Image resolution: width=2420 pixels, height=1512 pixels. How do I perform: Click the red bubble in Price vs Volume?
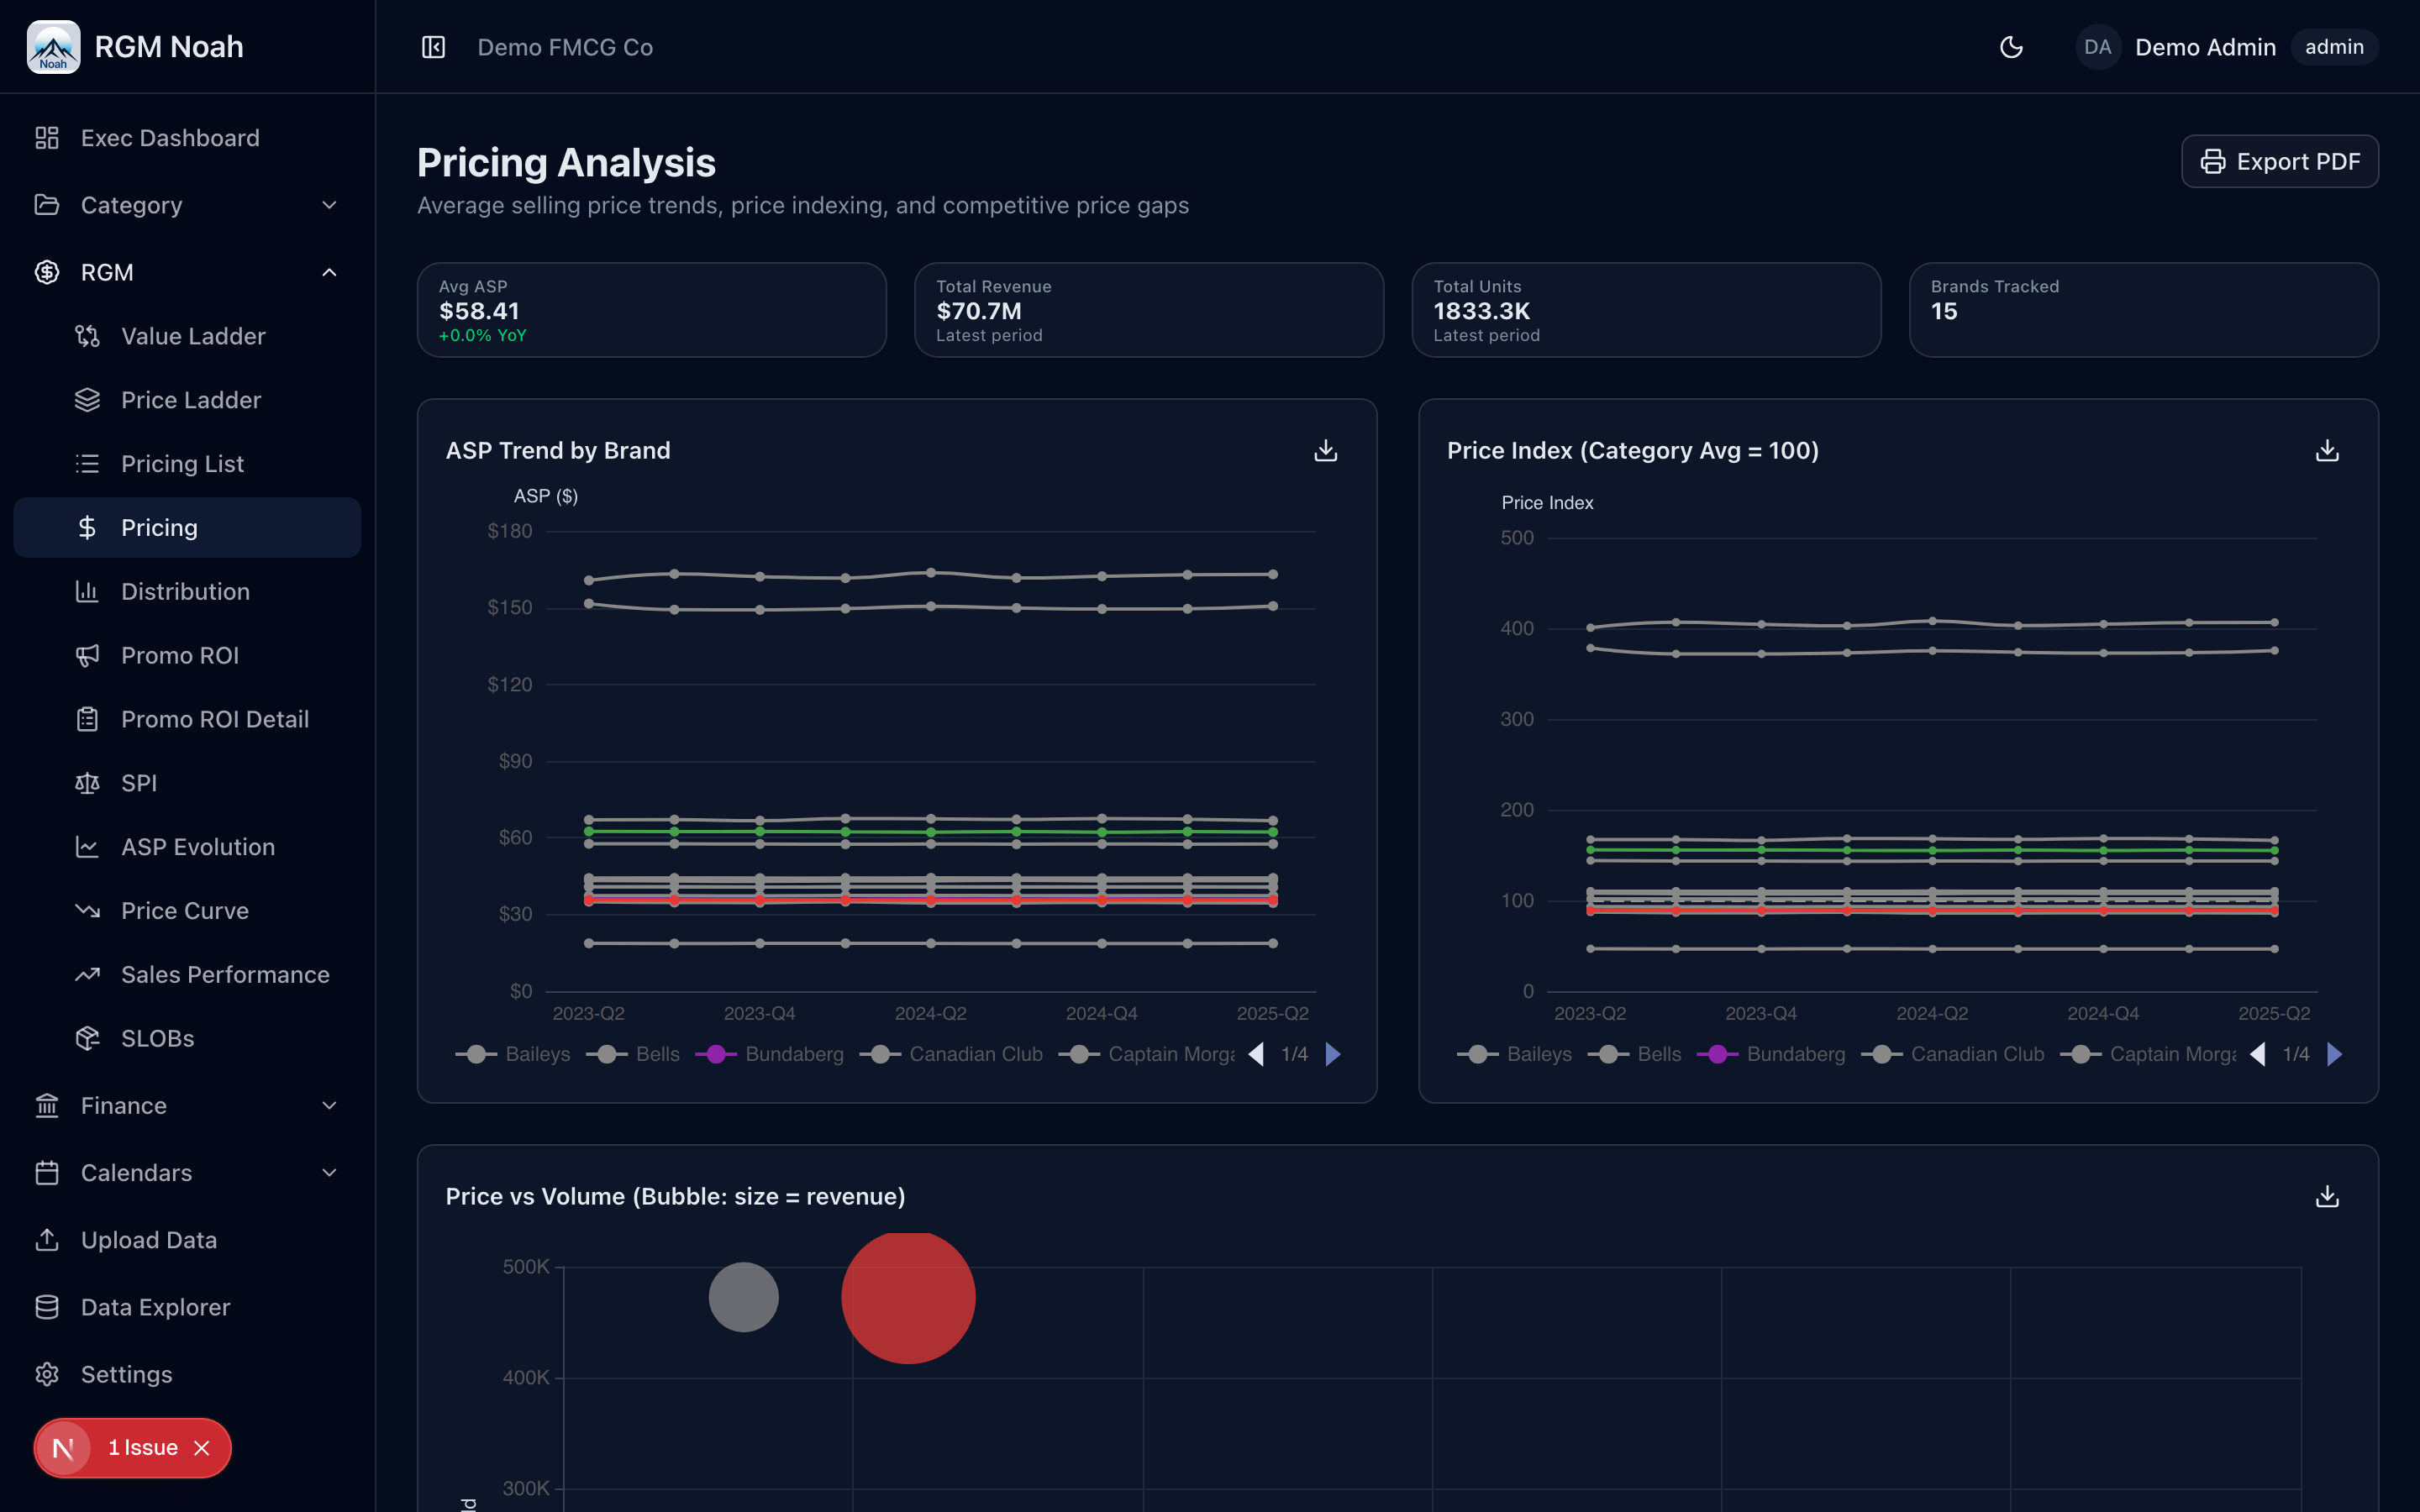pyautogui.click(x=908, y=1298)
